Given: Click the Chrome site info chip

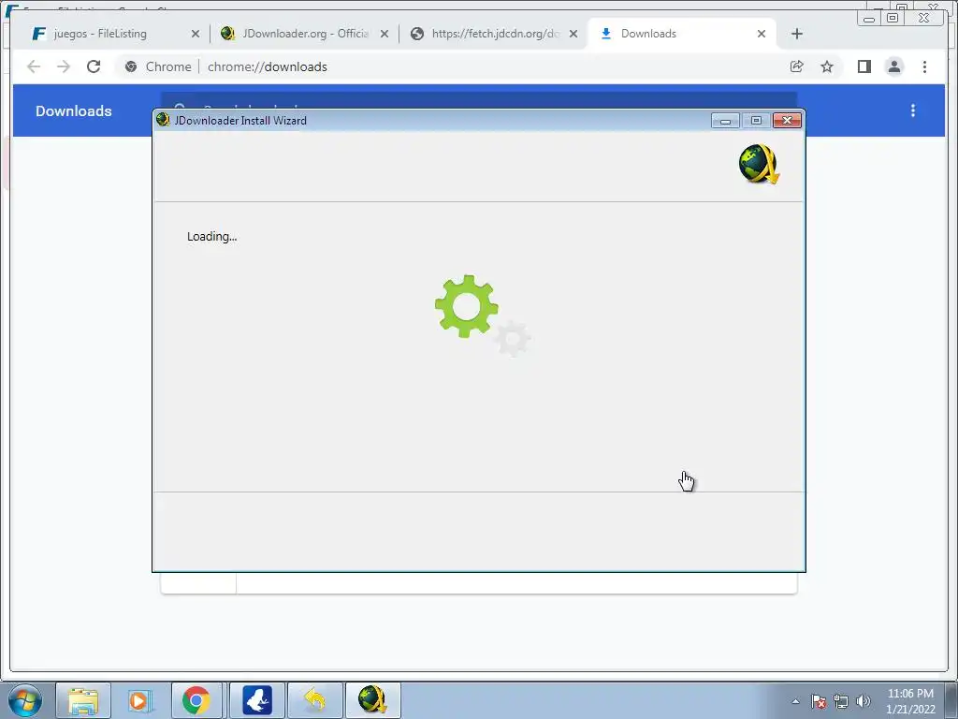Looking at the screenshot, I should click(157, 66).
